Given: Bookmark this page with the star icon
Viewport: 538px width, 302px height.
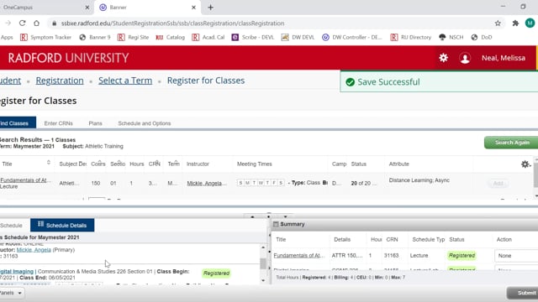Looking at the screenshot, I should coord(498,23).
